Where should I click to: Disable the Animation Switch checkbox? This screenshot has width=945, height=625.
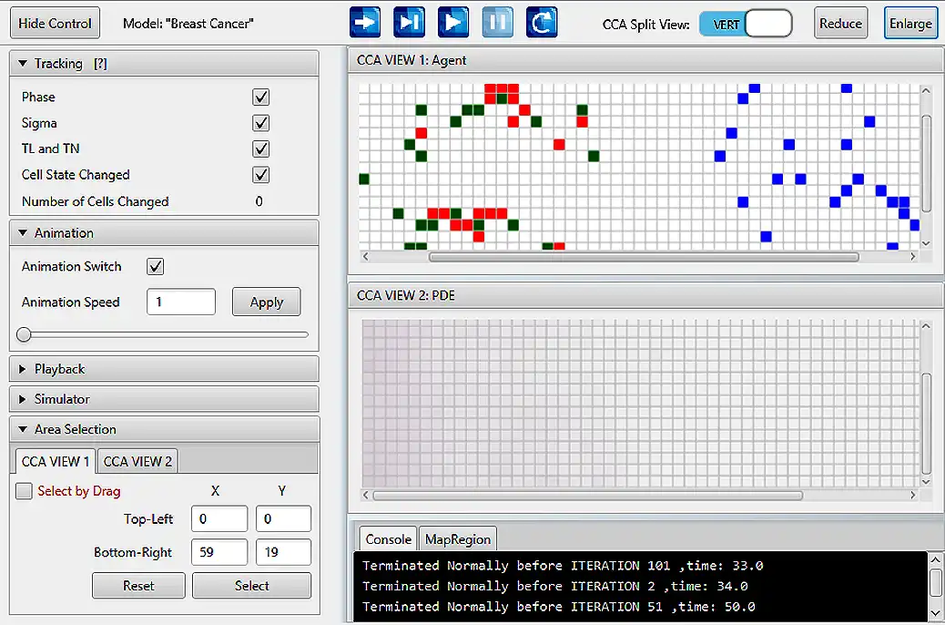coord(155,267)
